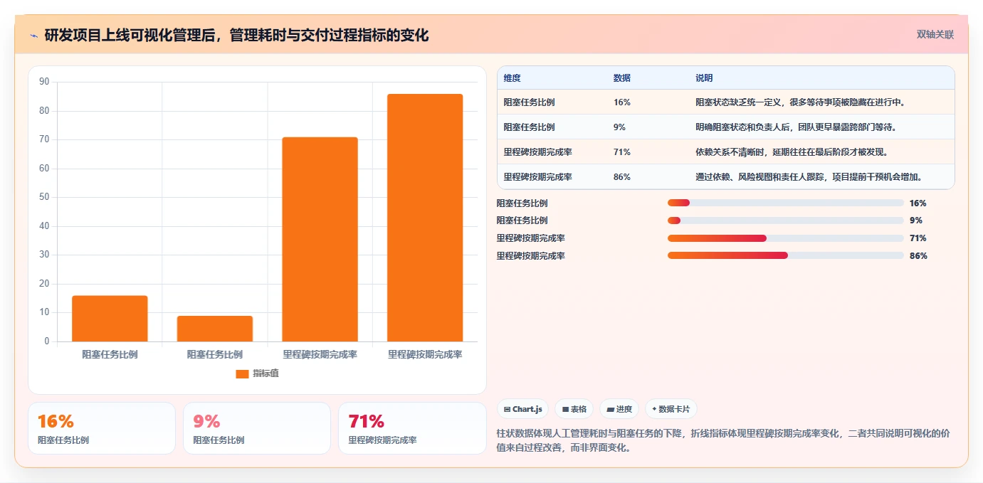The width and height of the screenshot is (983, 483).
Task: Click the 16% cell in the data table
Action: click(621, 102)
